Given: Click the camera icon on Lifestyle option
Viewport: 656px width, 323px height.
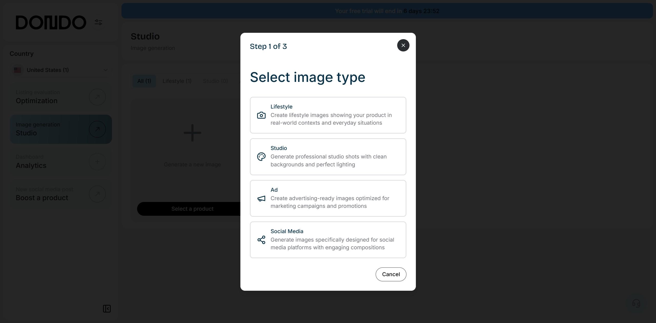Looking at the screenshot, I should 261,115.
